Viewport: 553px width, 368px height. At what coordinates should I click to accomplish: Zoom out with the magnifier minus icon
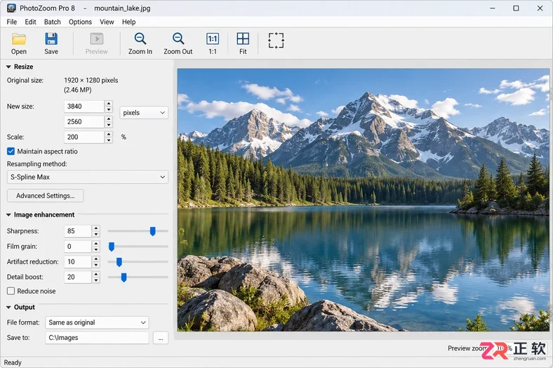(x=178, y=39)
